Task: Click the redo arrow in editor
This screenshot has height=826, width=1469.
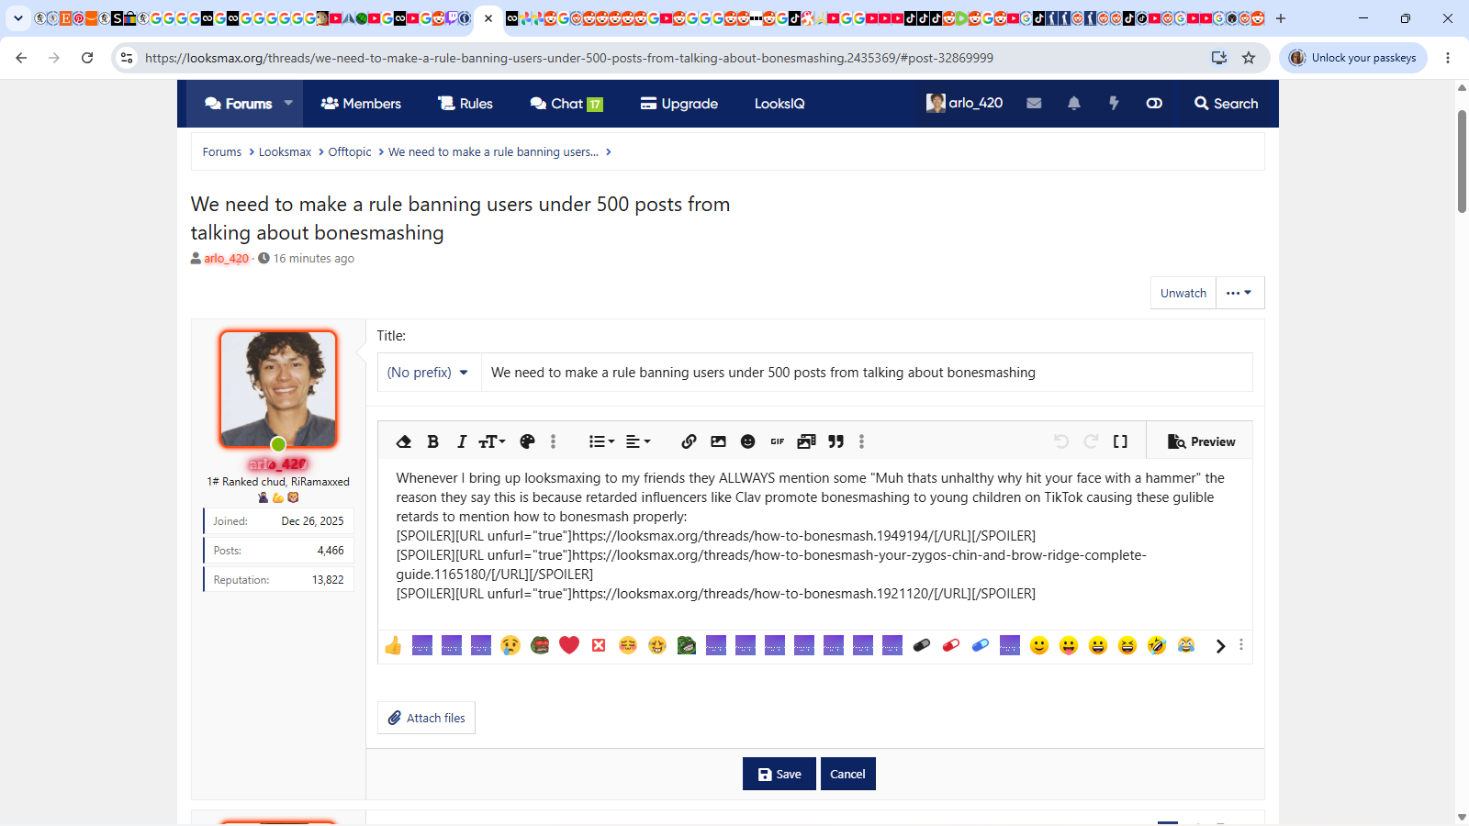Action: (1091, 441)
